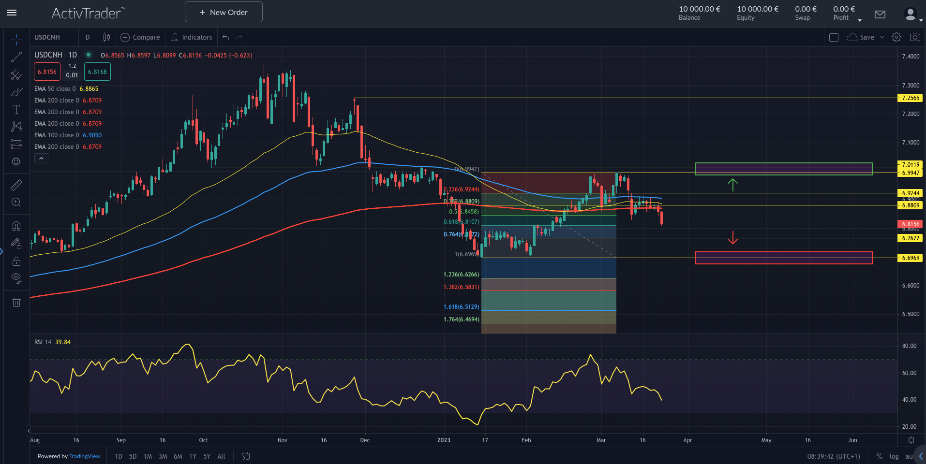The height and width of the screenshot is (464, 926).
Task: Switch chart range to 1Y
Action: coord(192,456)
